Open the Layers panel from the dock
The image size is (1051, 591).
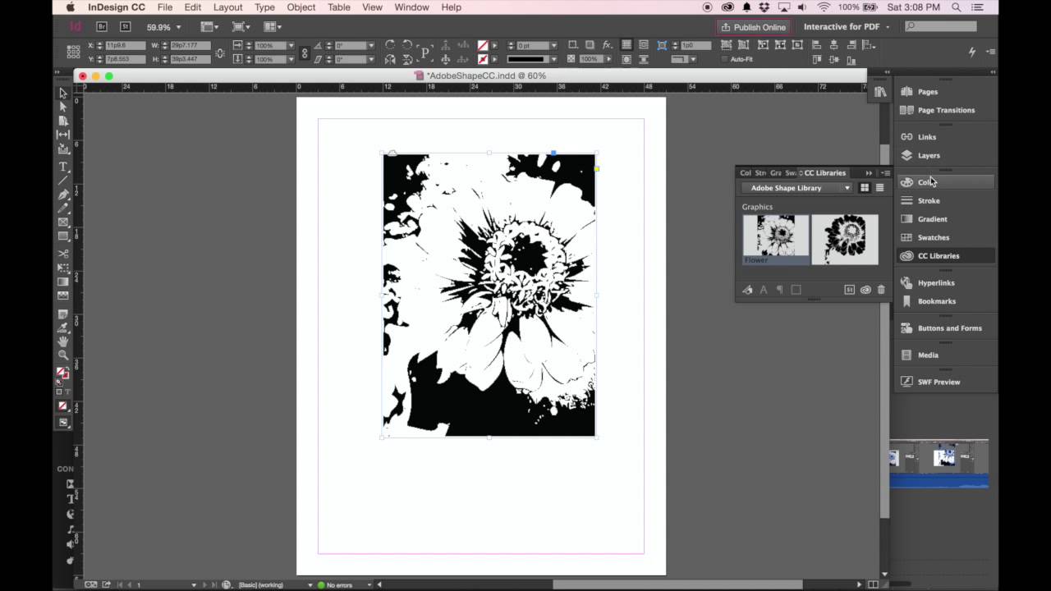[929, 155]
